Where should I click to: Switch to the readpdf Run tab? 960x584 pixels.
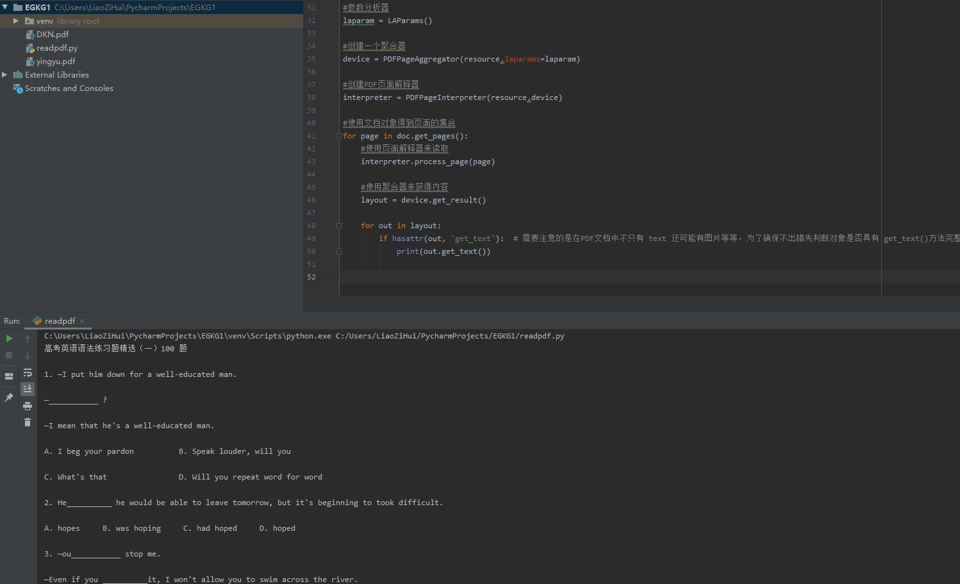[x=60, y=321]
